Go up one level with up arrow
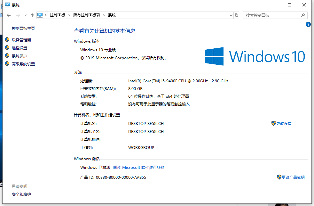Image resolution: width=314 pixels, height=206 pixels. tap(32, 15)
